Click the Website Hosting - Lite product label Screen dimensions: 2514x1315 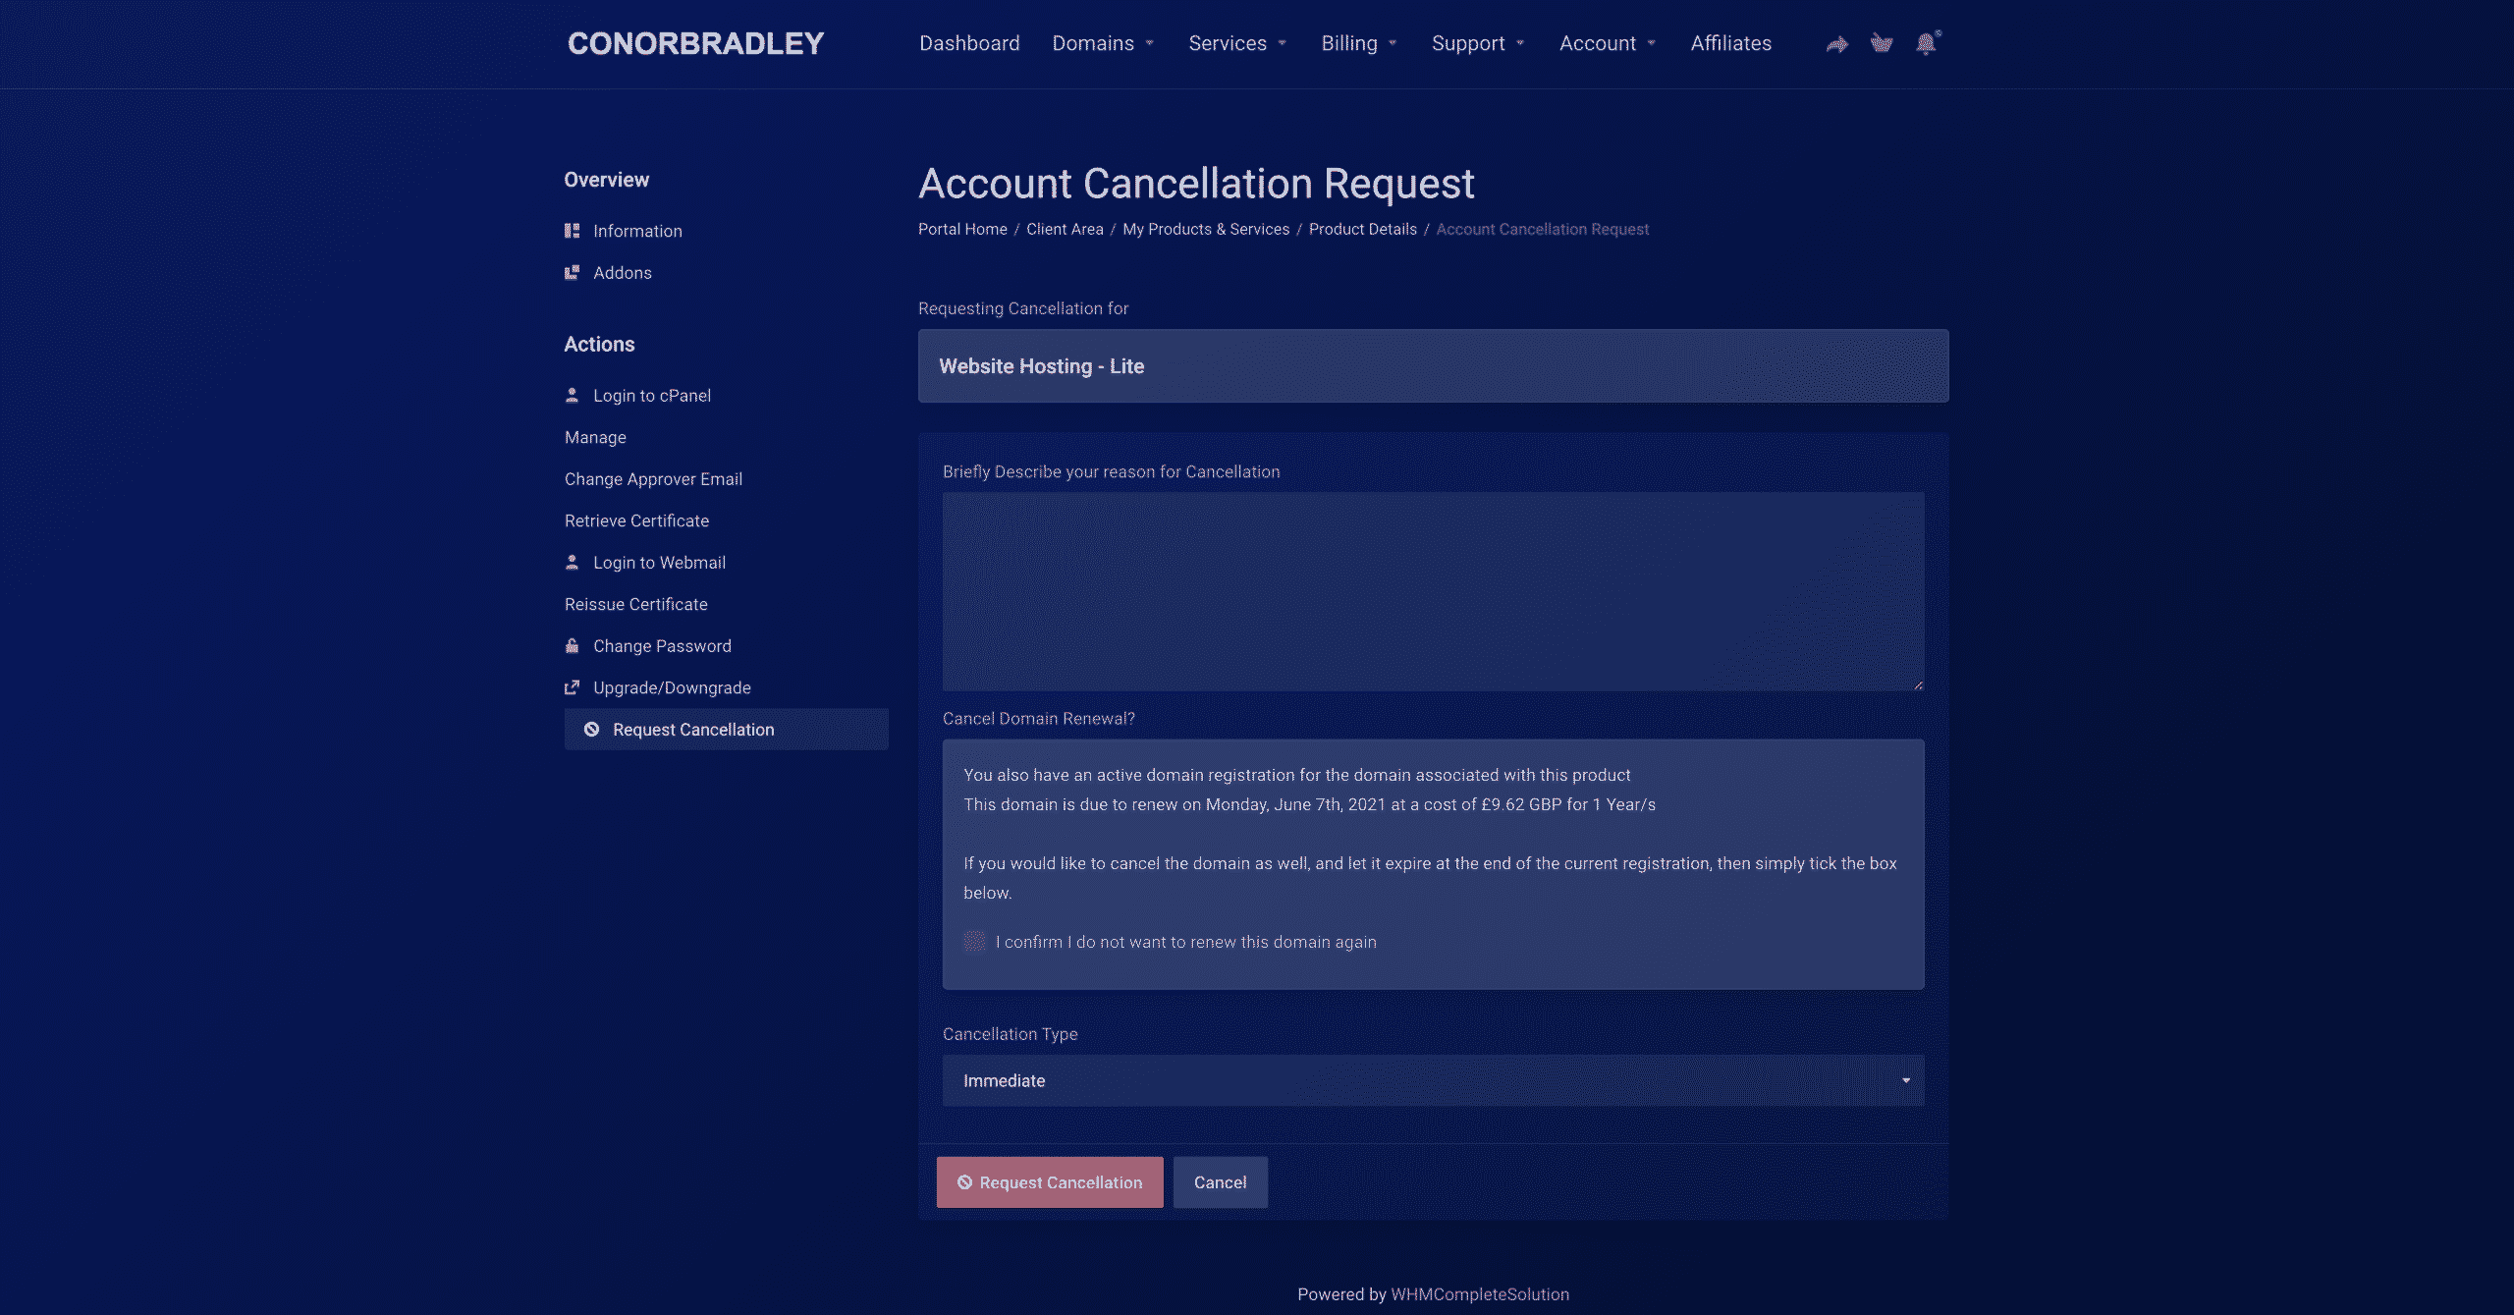[x=1041, y=366]
